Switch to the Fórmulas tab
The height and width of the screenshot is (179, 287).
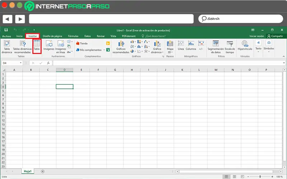click(x=73, y=36)
